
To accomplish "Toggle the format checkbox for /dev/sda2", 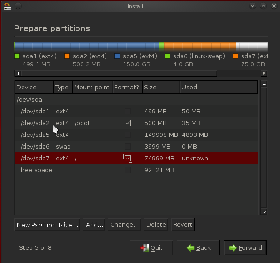I will pyautogui.click(x=128, y=123).
